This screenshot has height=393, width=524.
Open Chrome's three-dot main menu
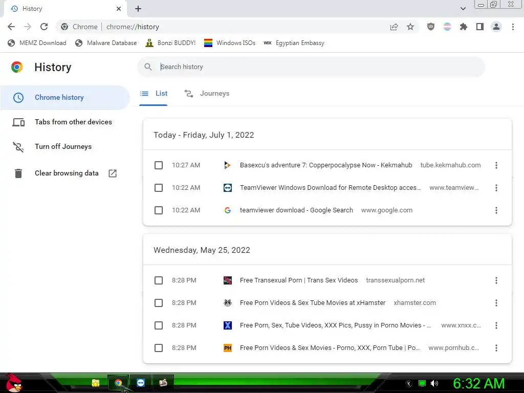coord(513,27)
